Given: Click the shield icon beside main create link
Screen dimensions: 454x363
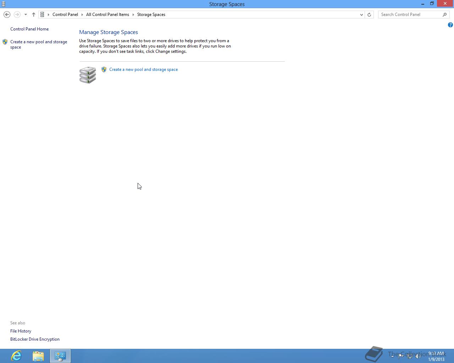Looking at the screenshot, I should 104,69.
